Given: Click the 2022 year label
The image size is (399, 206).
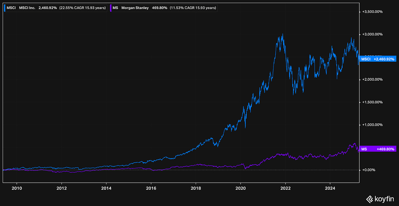Looking at the screenshot, I should click(x=285, y=188).
